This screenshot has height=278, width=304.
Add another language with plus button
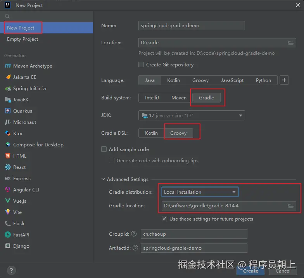click(x=284, y=80)
